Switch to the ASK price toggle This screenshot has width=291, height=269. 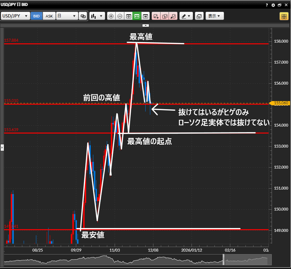pyautogui.click(x=49, y=16)
